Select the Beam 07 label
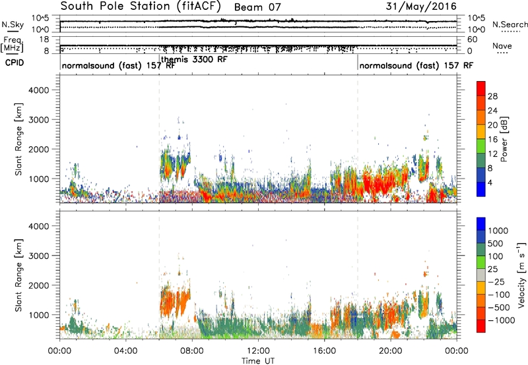The image size is (528, 365). click(257, 7)
